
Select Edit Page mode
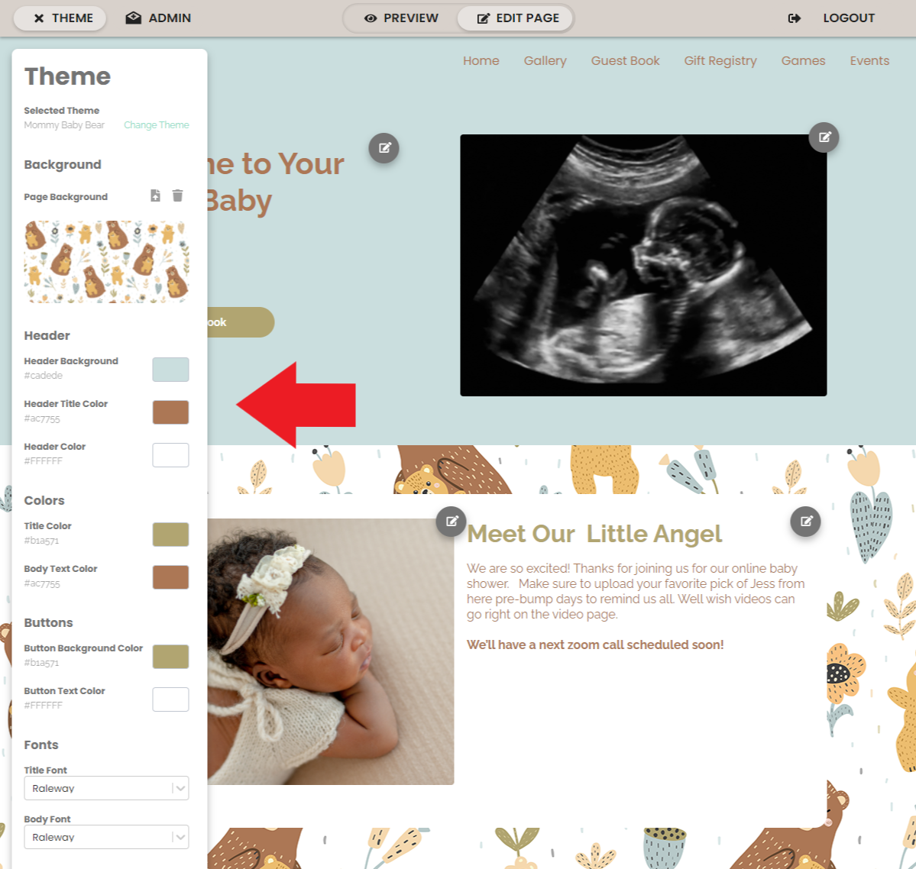pyautogui.click(x=515, y=18)
